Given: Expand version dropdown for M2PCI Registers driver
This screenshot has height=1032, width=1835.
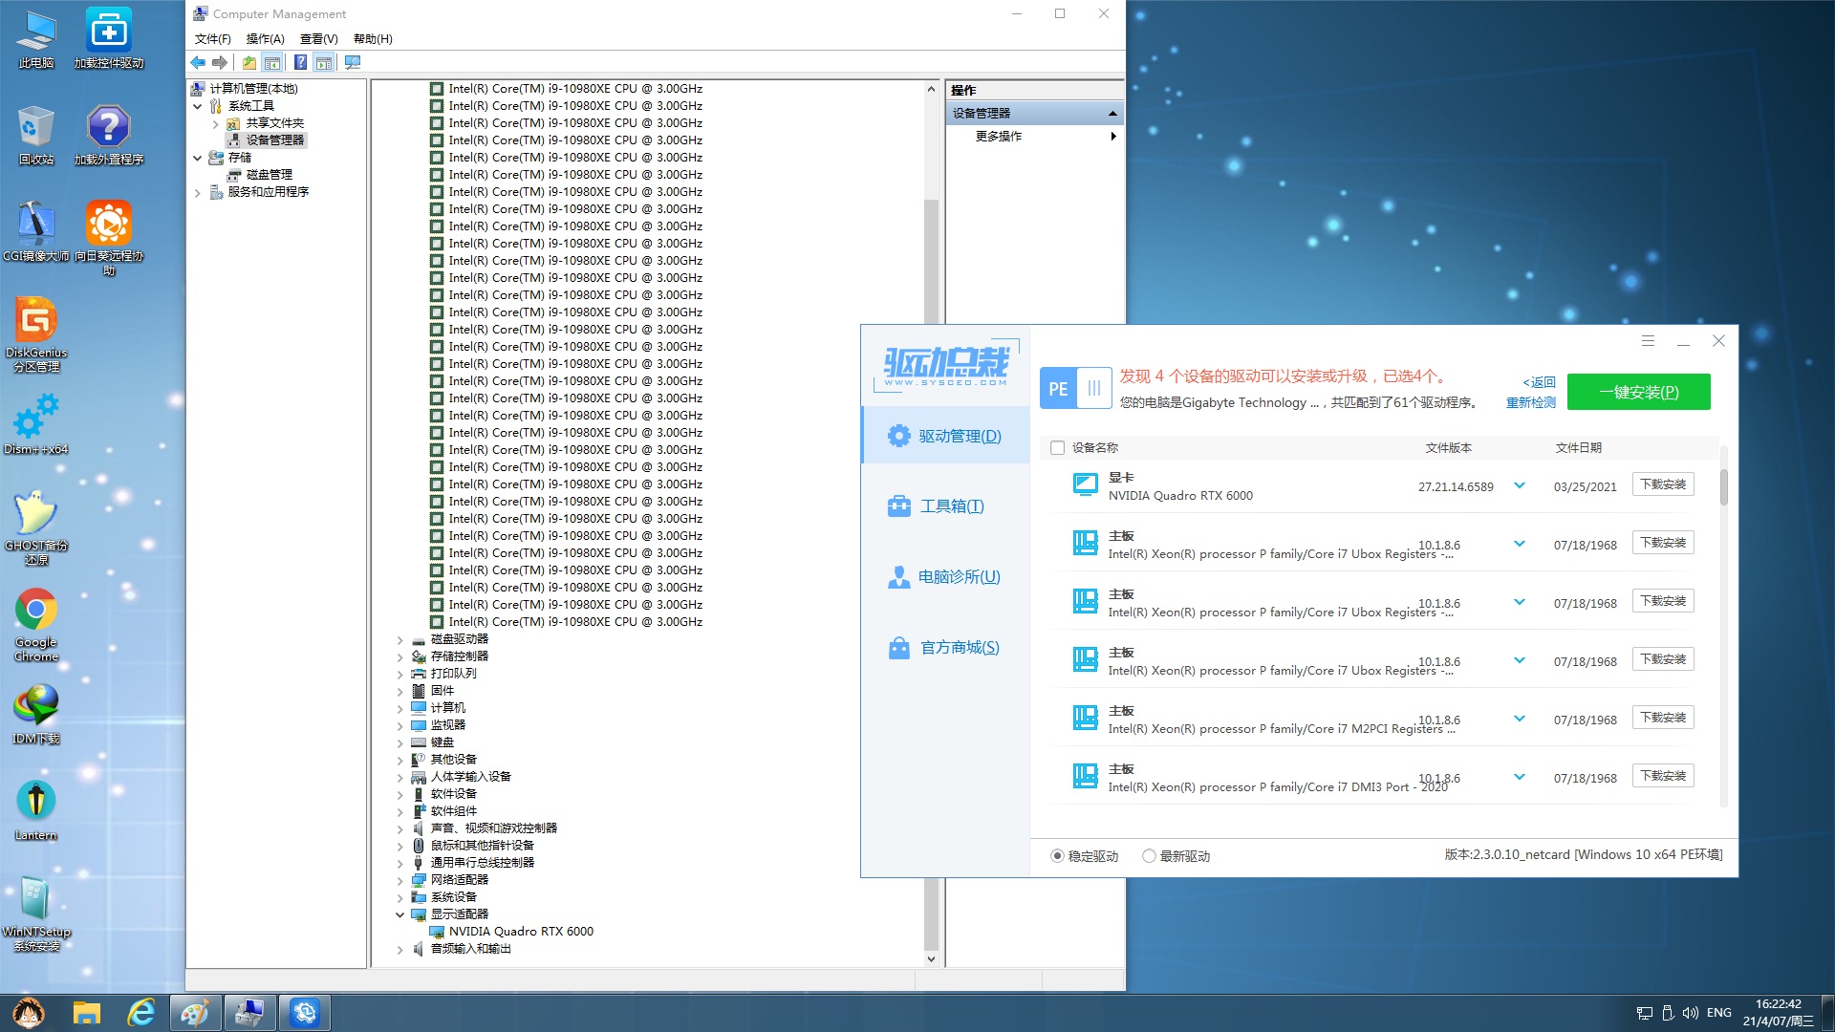Looking at the screenshot, I should 1520,719.
